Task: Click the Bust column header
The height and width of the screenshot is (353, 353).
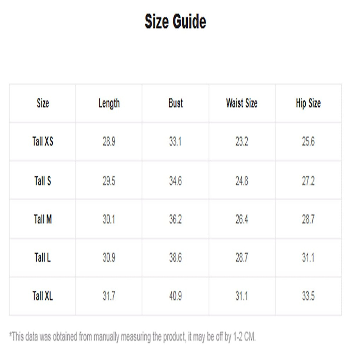Action: coord(175,103)
